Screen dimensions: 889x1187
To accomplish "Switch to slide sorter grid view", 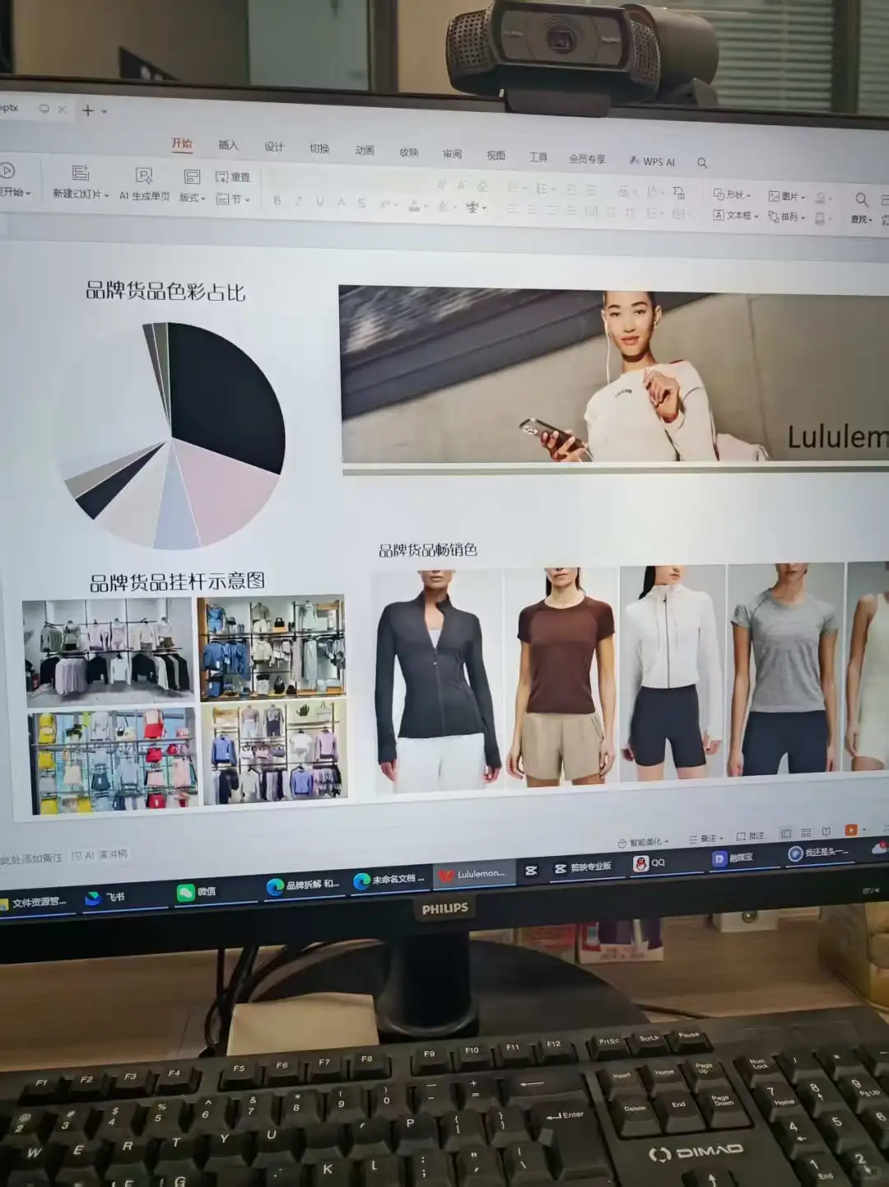I will pyautogui.click(x=806, y=833).
